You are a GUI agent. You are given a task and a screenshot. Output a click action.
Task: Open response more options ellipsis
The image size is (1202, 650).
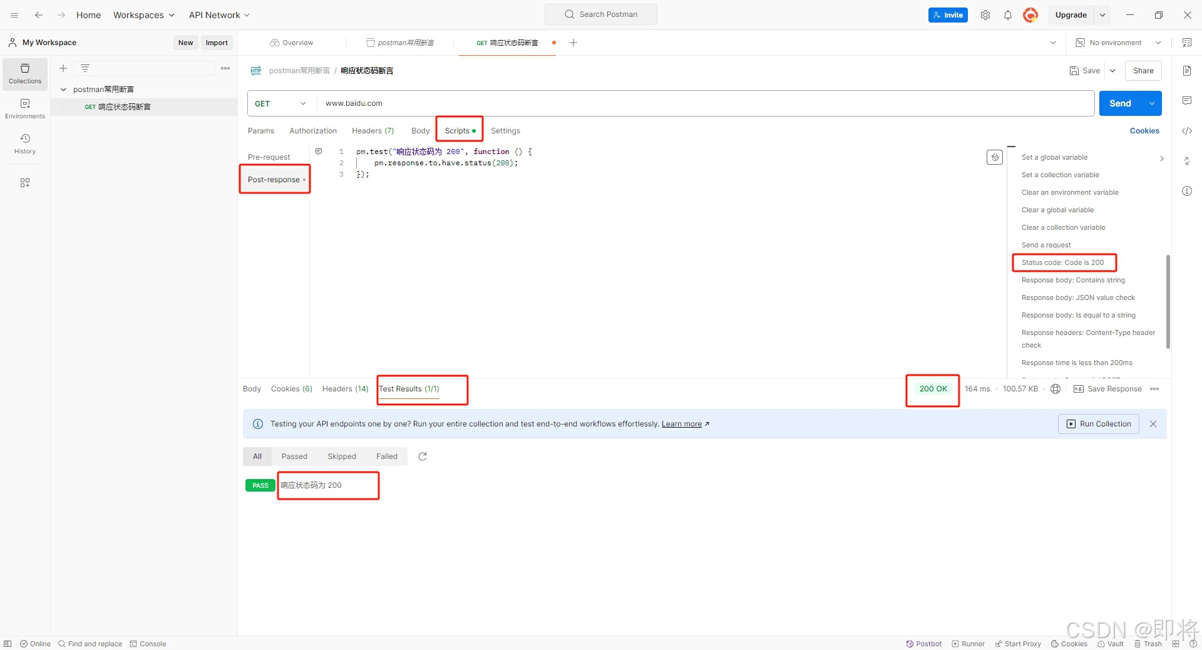[1154, 389]
